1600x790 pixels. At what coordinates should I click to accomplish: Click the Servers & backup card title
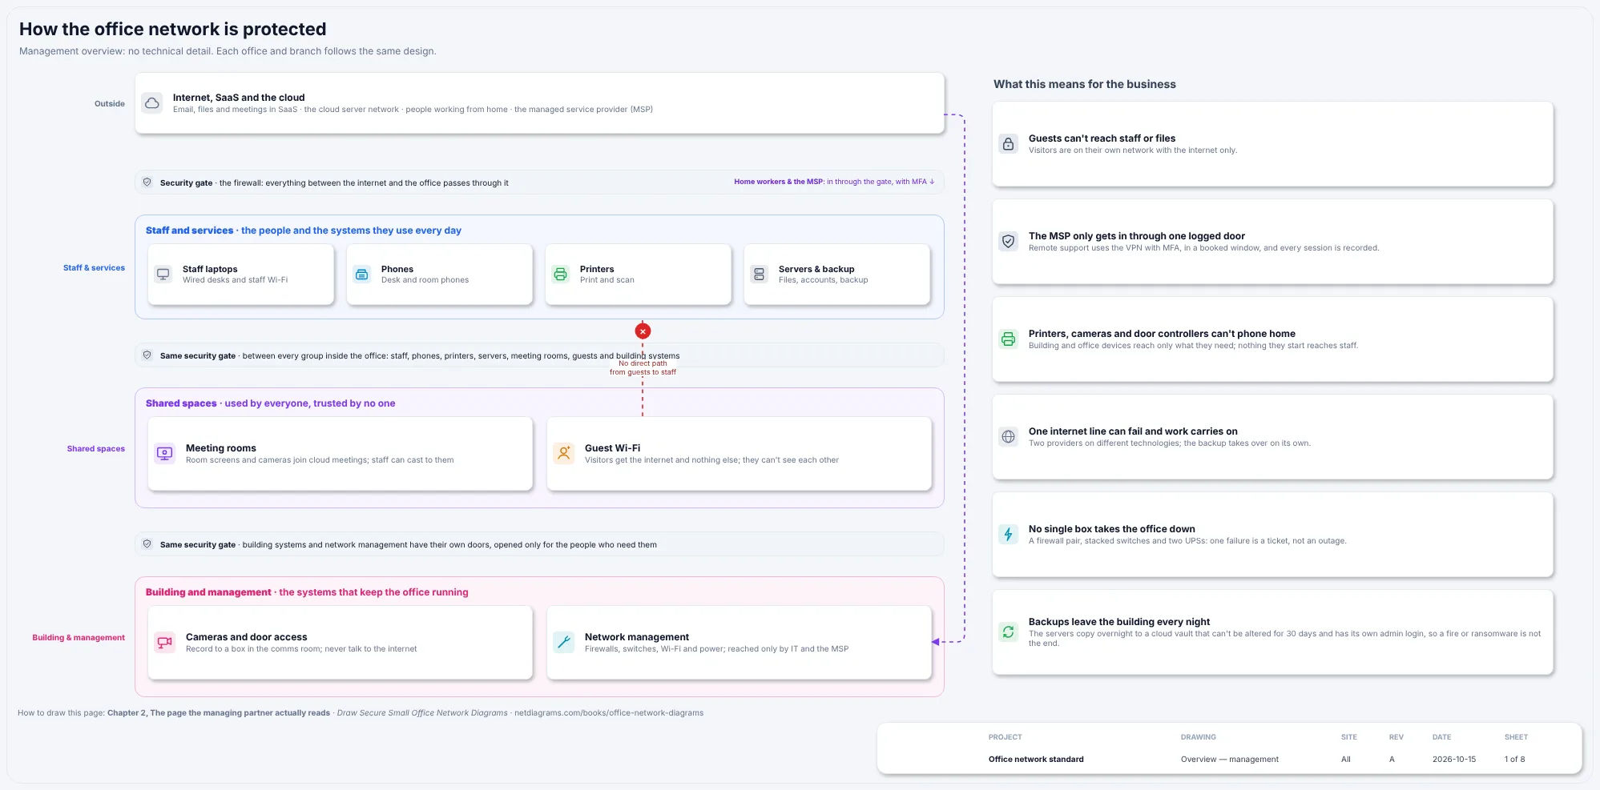816,269
